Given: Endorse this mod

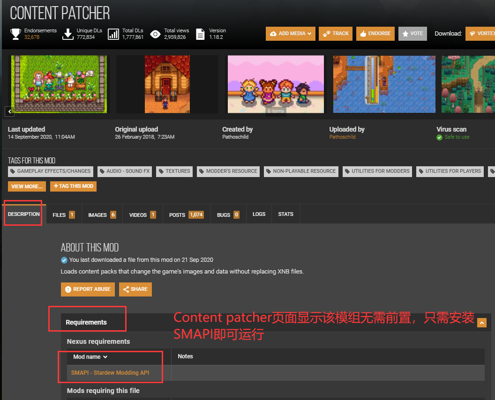Looking at the screenshot, I should tap(375, 33).
